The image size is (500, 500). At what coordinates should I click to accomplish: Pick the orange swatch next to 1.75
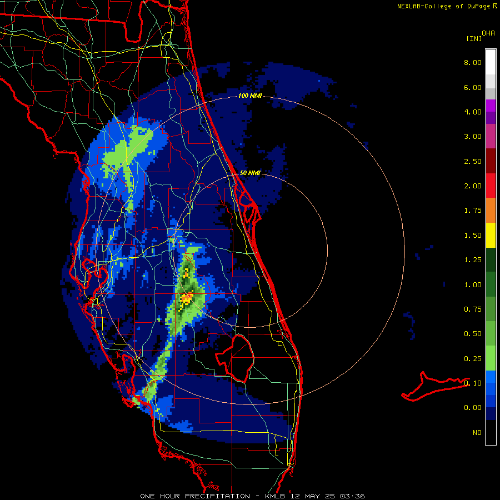click(491, 210)
